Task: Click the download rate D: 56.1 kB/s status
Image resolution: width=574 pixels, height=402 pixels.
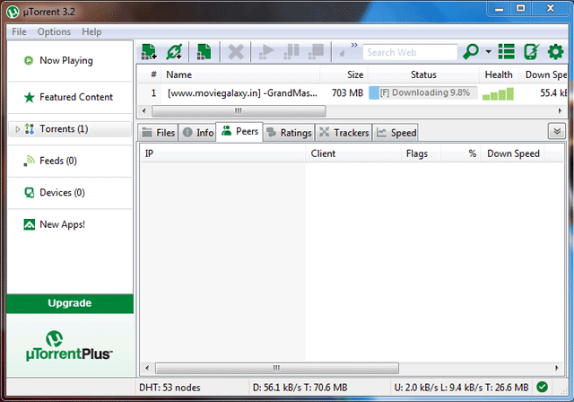Action: 300,388
